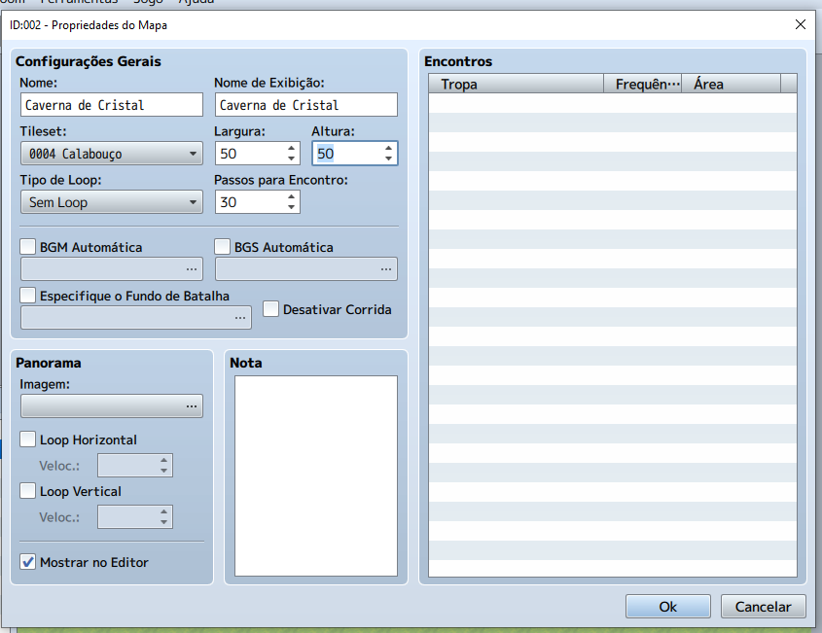Enable the BGM Automática checkbox
The width and height of the screenshot is (822, 633).
28,247
